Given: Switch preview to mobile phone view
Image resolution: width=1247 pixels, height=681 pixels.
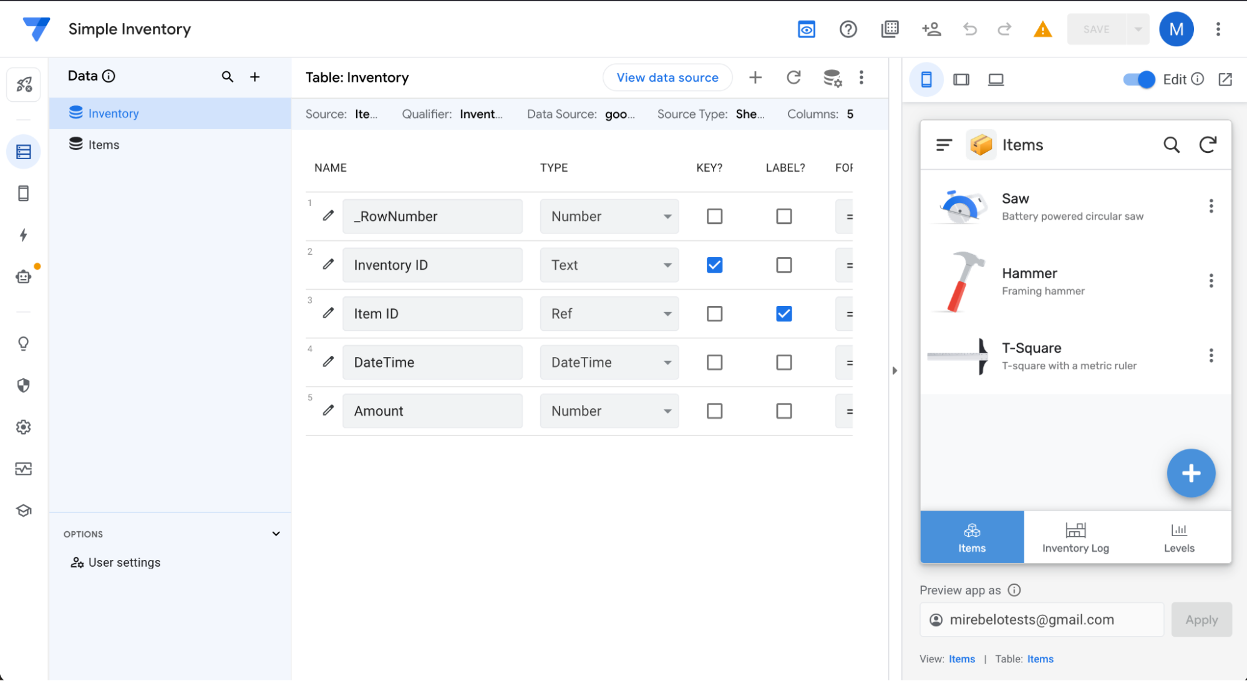Looking at the screenshot, I should pos(926,79).
